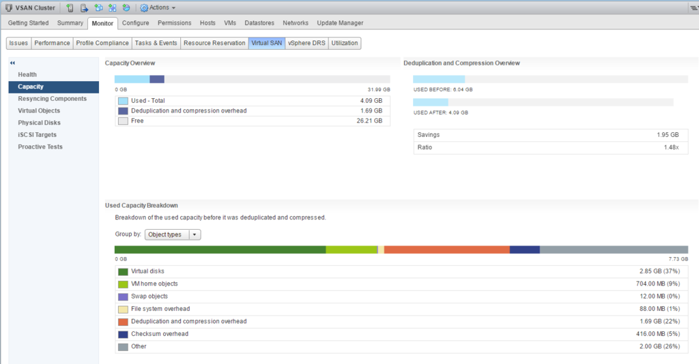Select the Issues sub-tab

[x=18, y=43]
